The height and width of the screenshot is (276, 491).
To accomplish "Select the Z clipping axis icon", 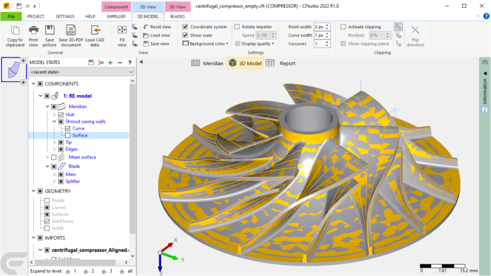I will pyautogui.click(x=398, y=44).
